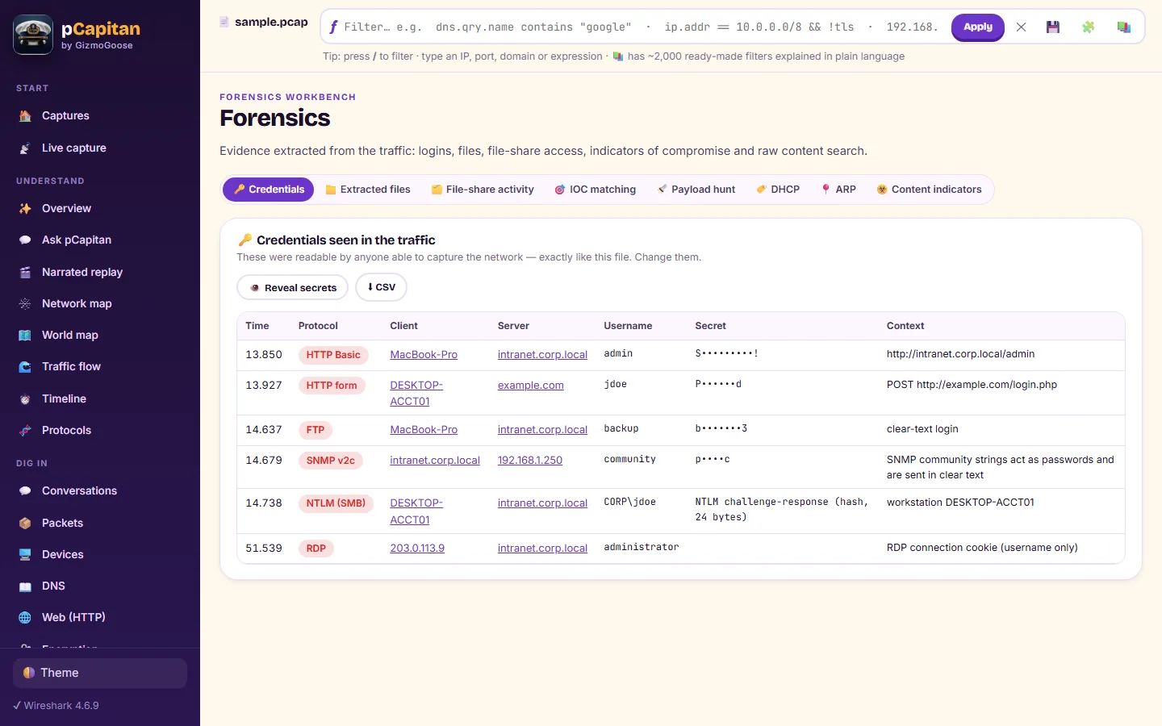This screenshot has width=1162, height=726.
Task: Open the Ask pCapitan chat page
Action: [x=100, y=240]
